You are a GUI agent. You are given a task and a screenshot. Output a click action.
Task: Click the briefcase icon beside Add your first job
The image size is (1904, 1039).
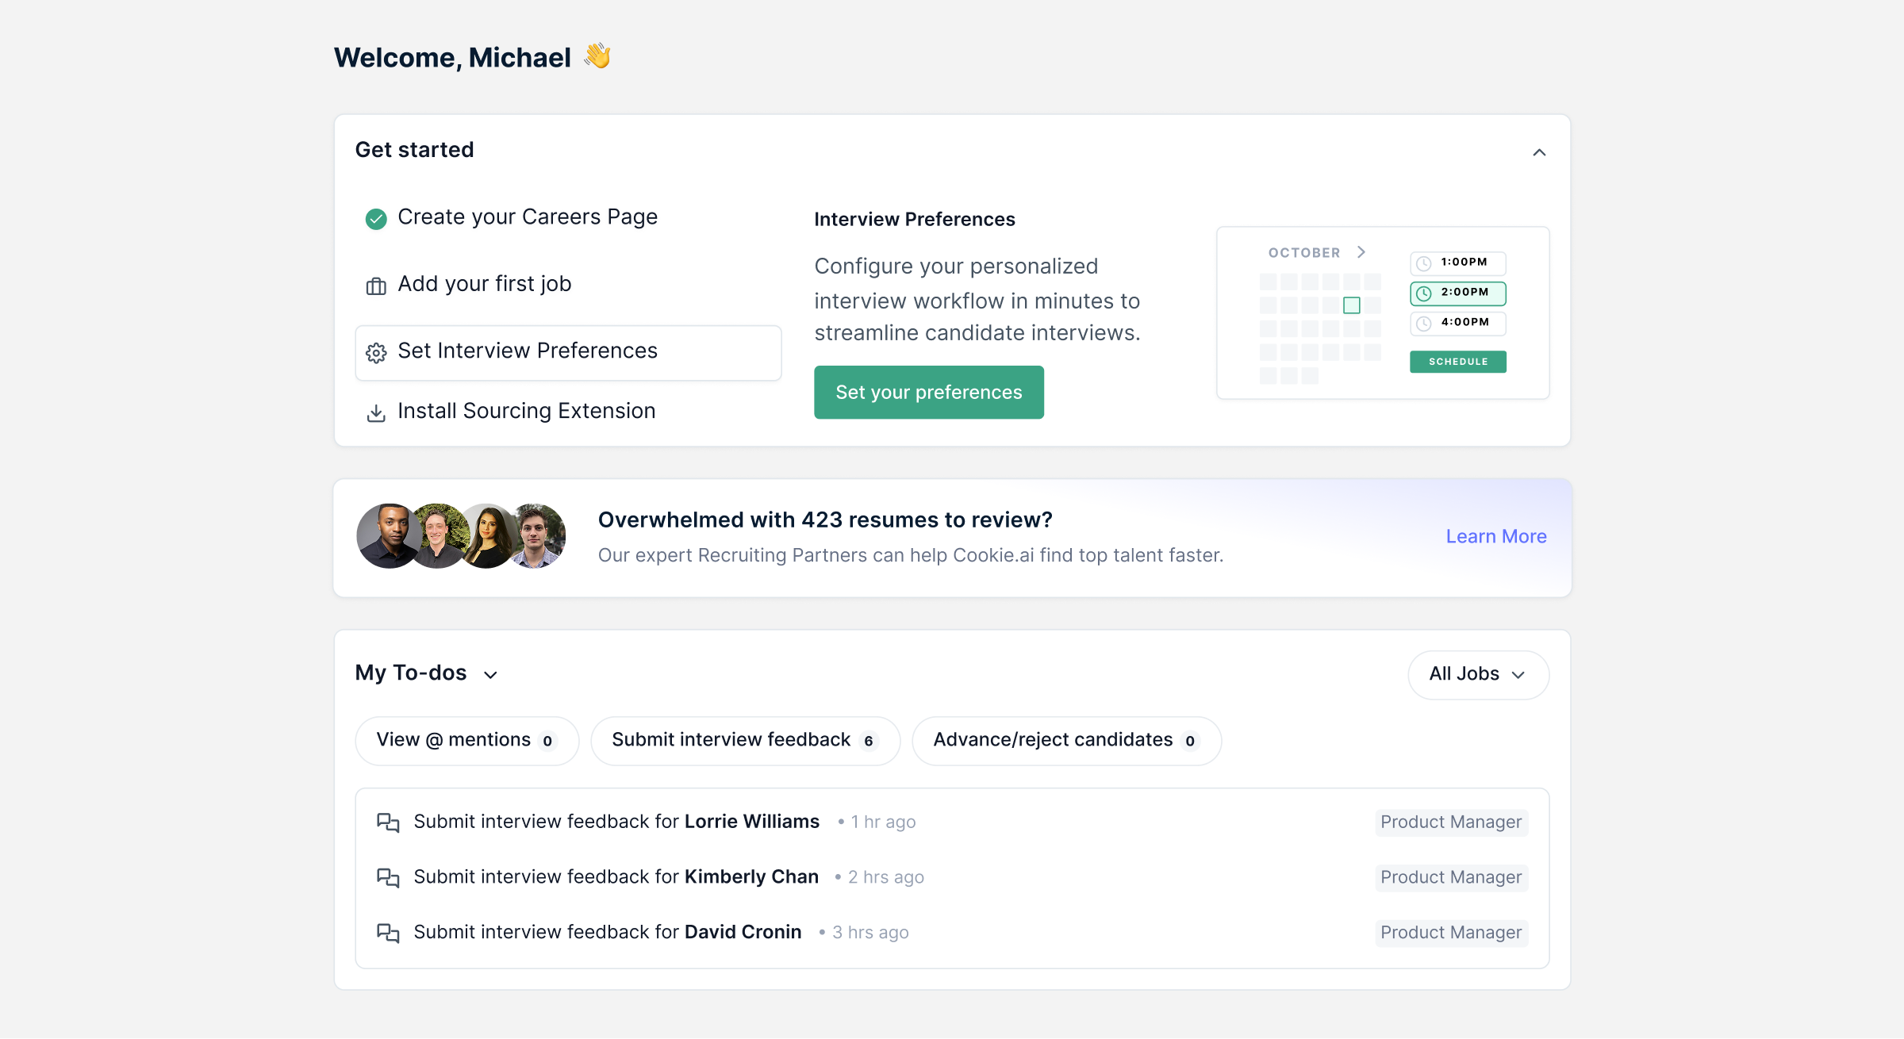(376, 286)
